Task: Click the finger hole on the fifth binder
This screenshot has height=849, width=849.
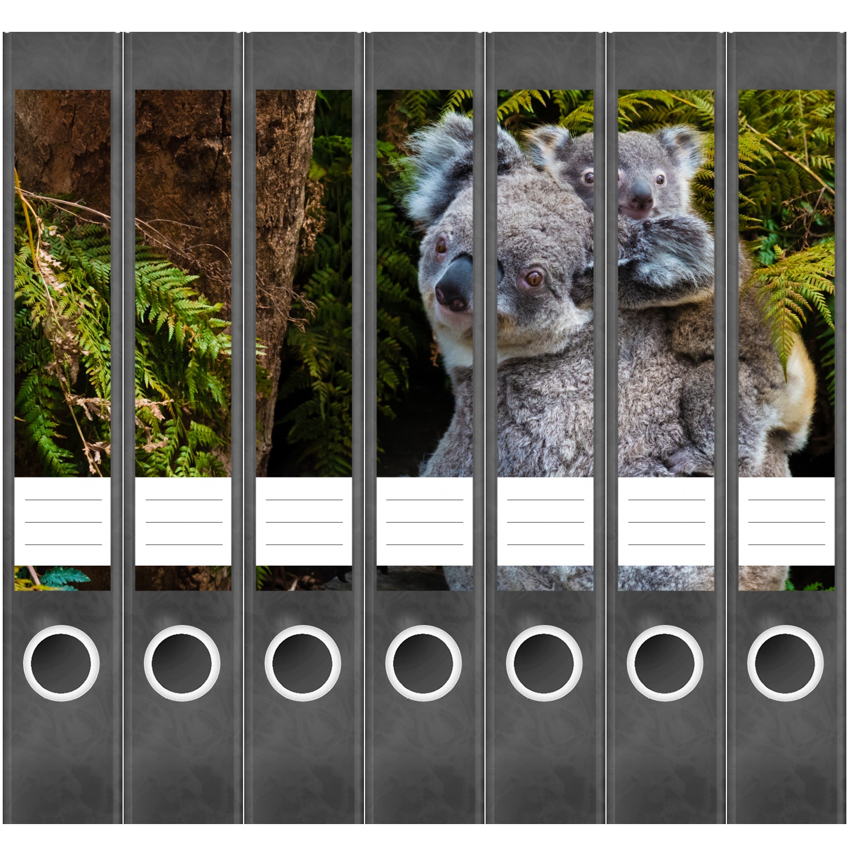Action: [544, 663]
